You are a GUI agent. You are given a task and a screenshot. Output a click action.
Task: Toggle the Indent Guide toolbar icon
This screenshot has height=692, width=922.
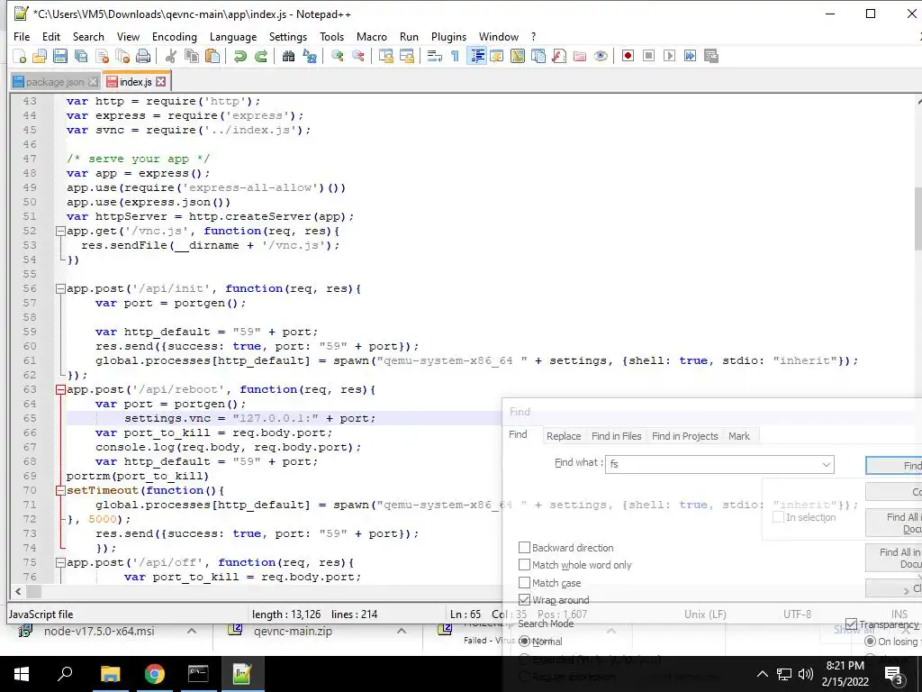click(x=477, y=57)
